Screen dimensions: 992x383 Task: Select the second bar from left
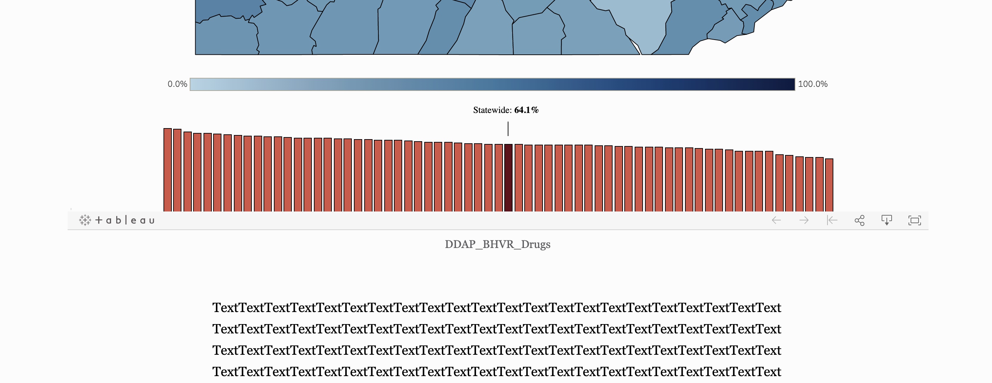coord(177,170)
